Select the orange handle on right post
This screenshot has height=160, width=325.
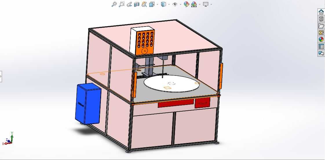point(221,76)
